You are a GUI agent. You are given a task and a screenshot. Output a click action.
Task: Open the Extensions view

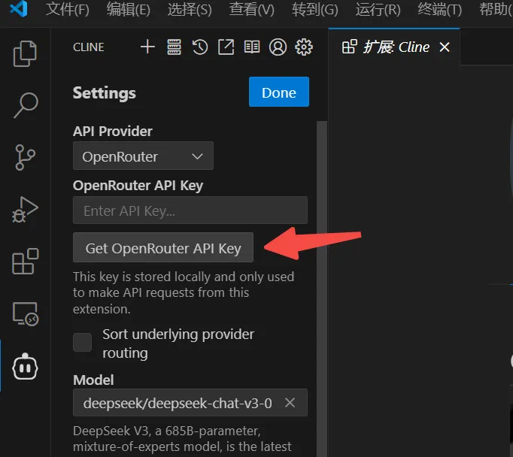pyautogui.click(x=25, y=261)
